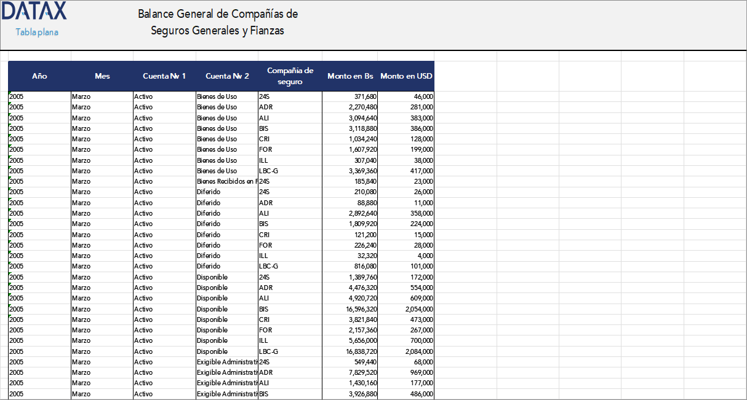
Task: Select the first 'Activo' cell
Action: [143, 96]
